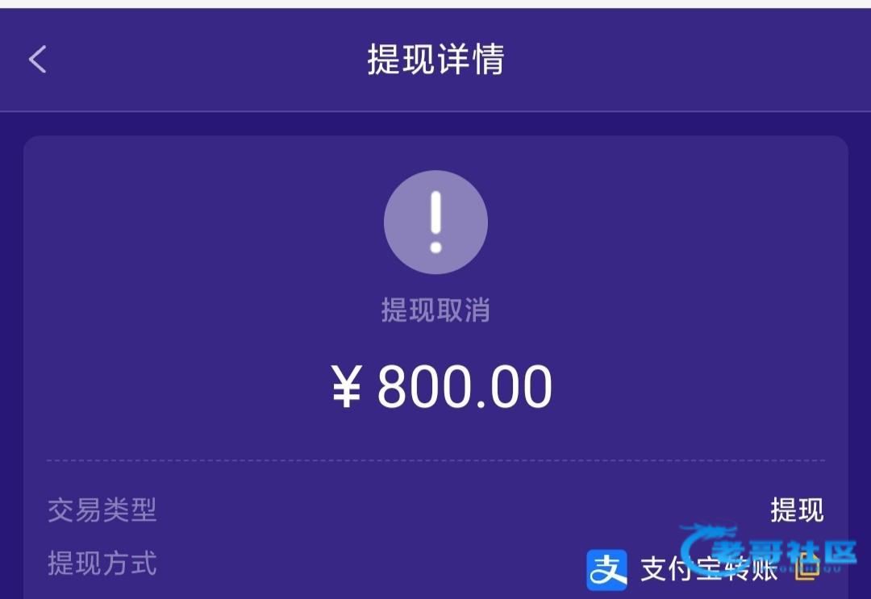Image resolution: width=871 pixels, height=599 pixels.
Task: Tap the 提现方式 row label
Action: click(x=102, y=563)
